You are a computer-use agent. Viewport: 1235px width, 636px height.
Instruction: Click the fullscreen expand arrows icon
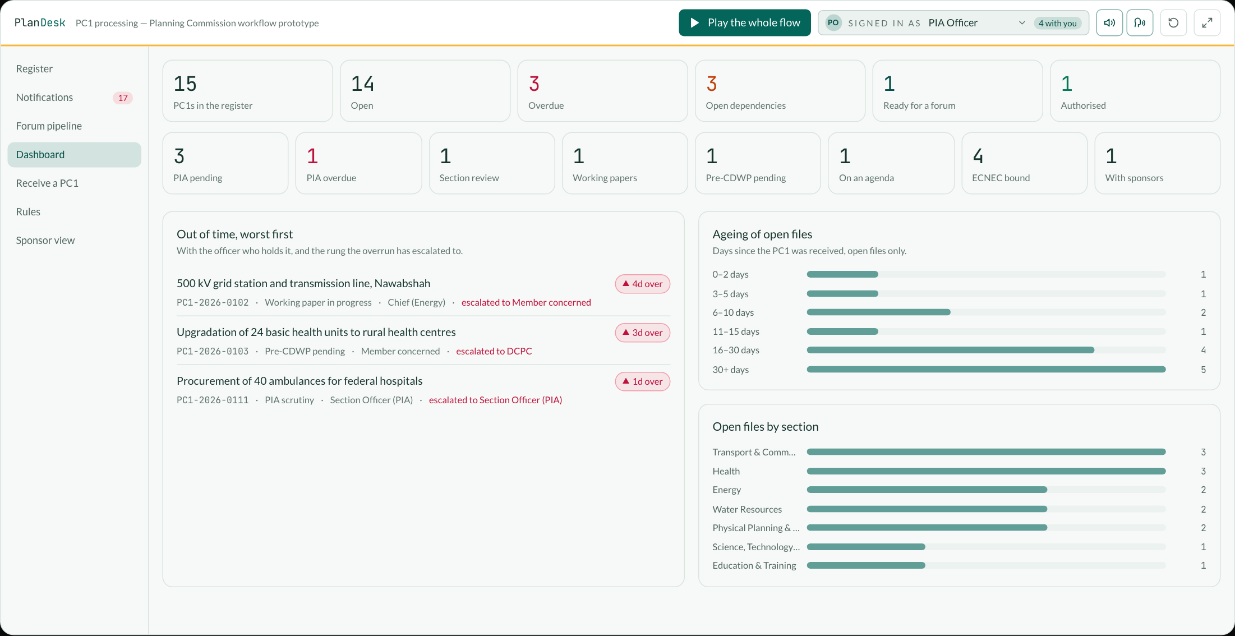point(1207,23)
